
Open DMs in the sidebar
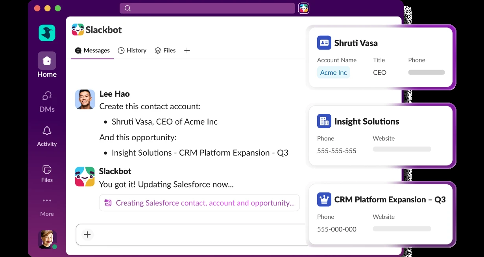[x=47, y=102]
